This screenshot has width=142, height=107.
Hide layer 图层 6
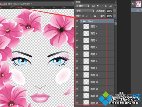click(x=77, y=47)
